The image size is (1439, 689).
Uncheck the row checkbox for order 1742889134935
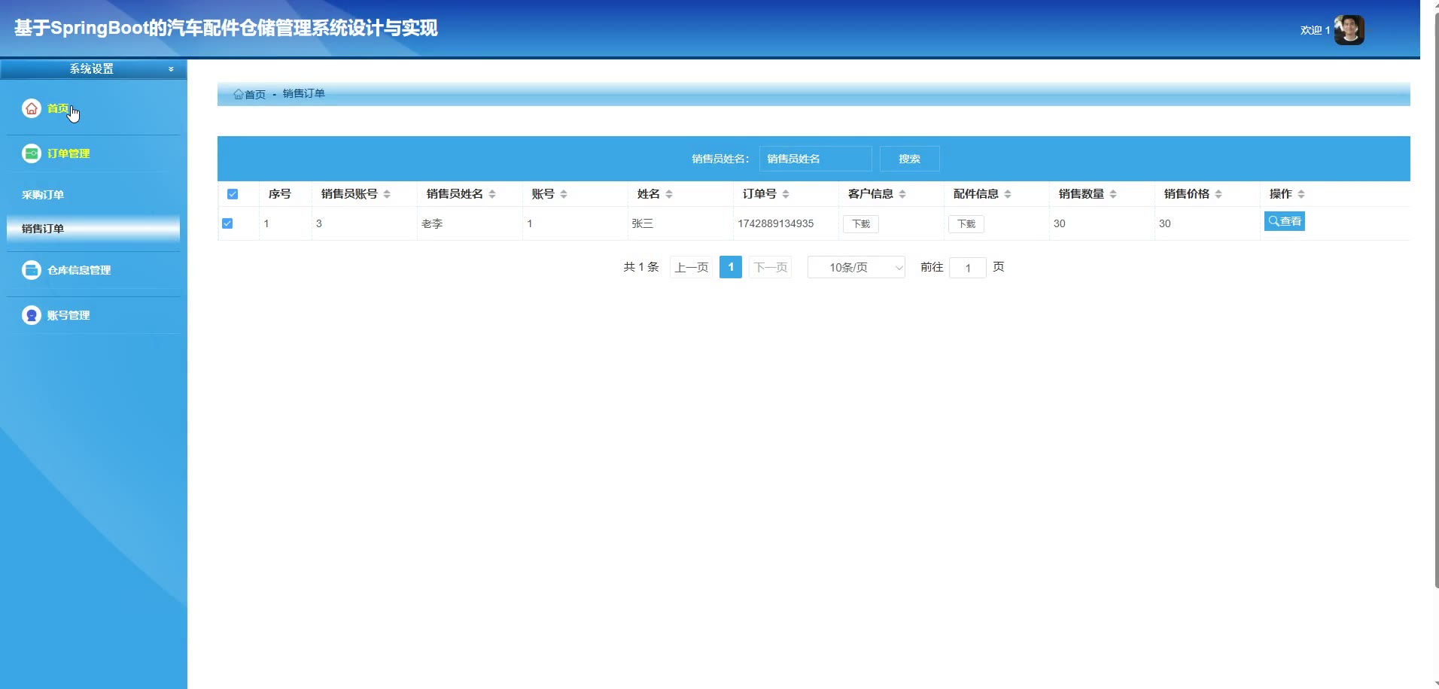coord(227,223)
